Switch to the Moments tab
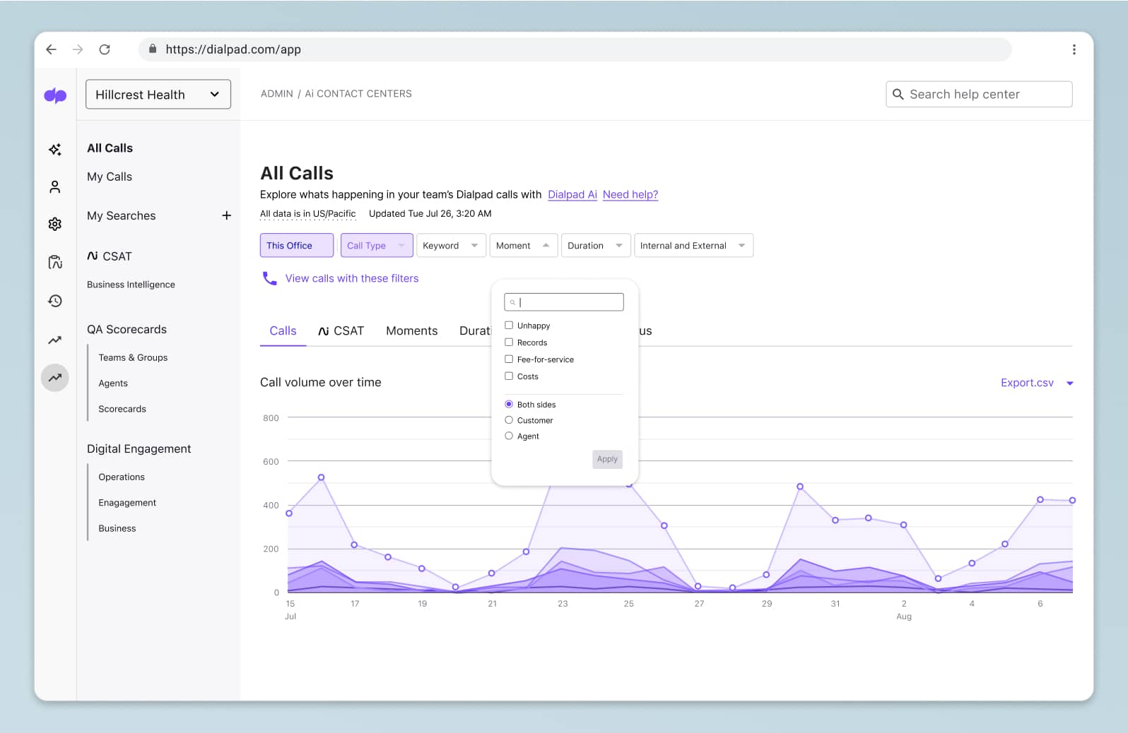Screen dimensions: 1128x733 411,330
